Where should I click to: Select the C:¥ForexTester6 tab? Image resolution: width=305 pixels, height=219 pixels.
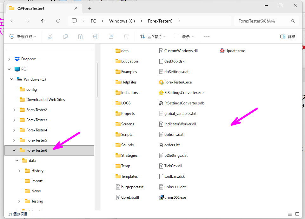pos(44,8)
